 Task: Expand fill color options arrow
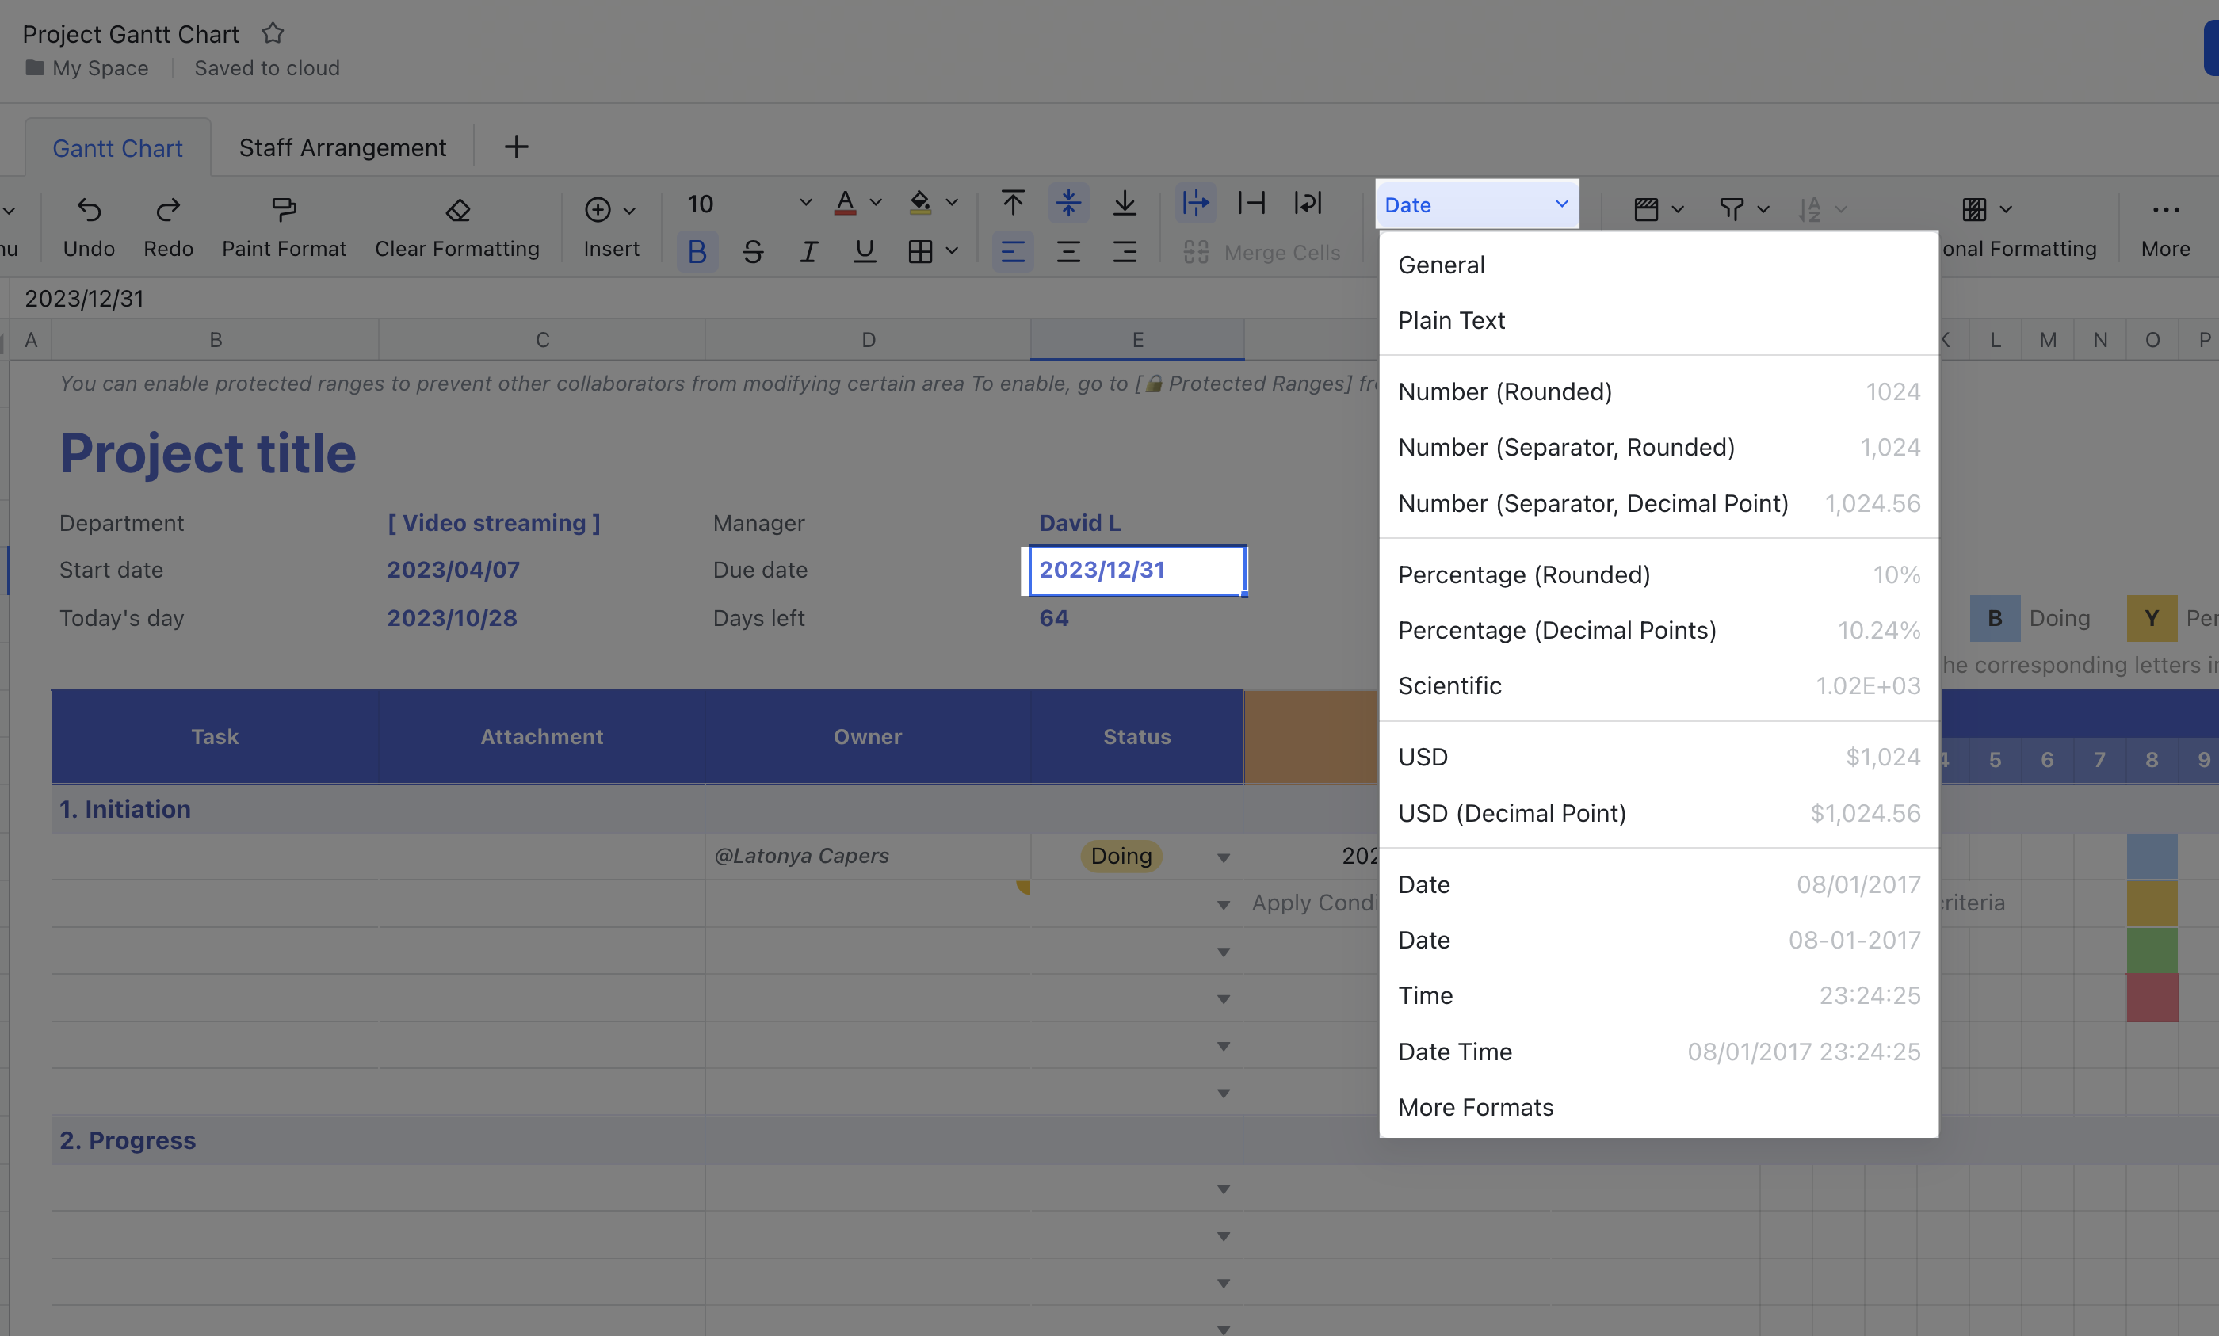point(952,204)
